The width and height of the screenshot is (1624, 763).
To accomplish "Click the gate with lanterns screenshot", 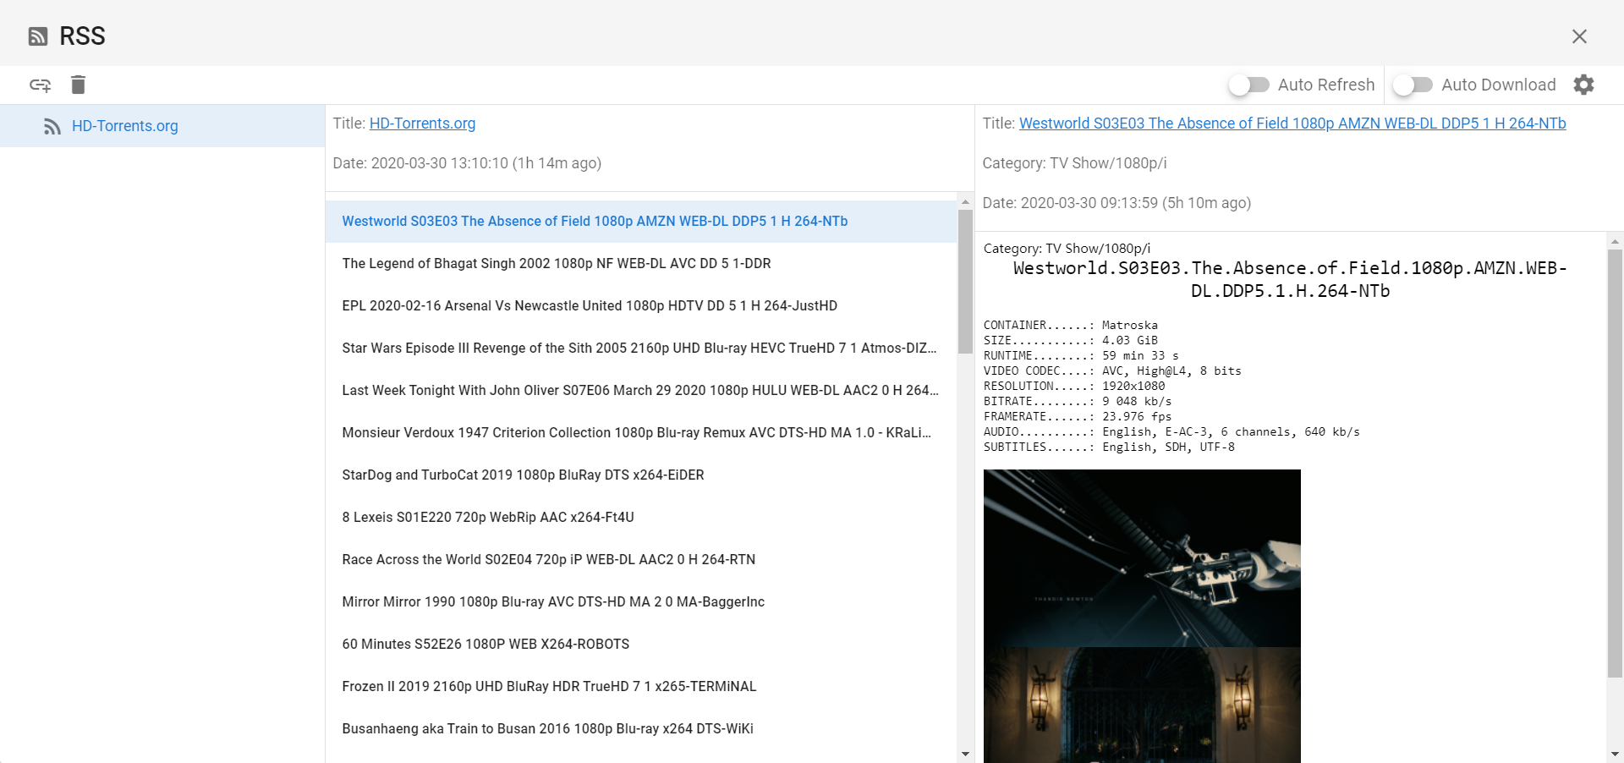I will point(1142,705).
